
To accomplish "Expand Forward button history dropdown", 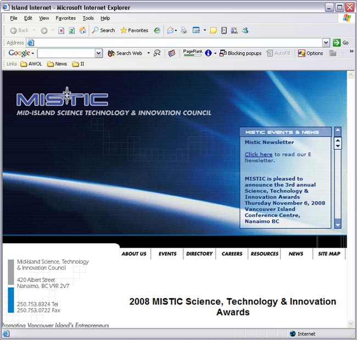I will click(53, 30).
